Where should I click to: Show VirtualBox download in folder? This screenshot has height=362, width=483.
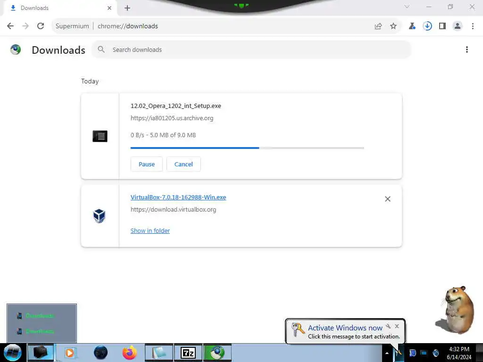[x=150, y=231]
